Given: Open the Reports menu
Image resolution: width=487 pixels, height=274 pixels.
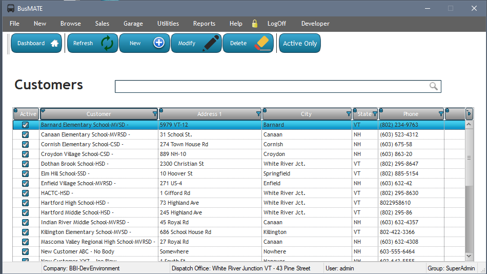Looking at the screenshot, I should pyautogui.click(x=204, y=24).
